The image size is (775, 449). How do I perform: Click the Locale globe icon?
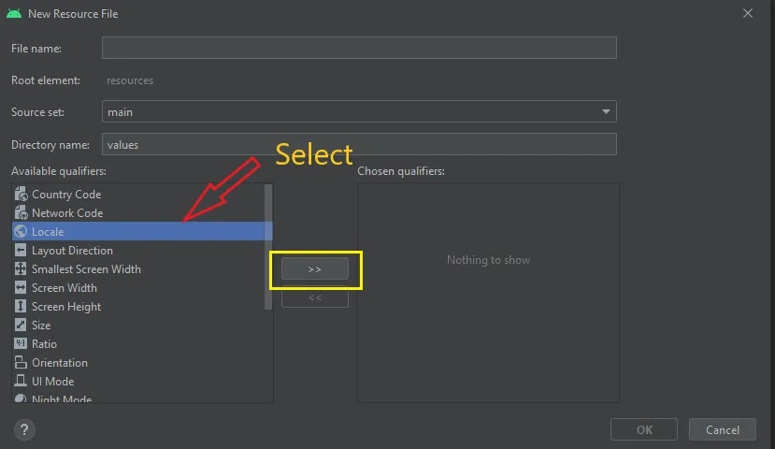[21, 231]
